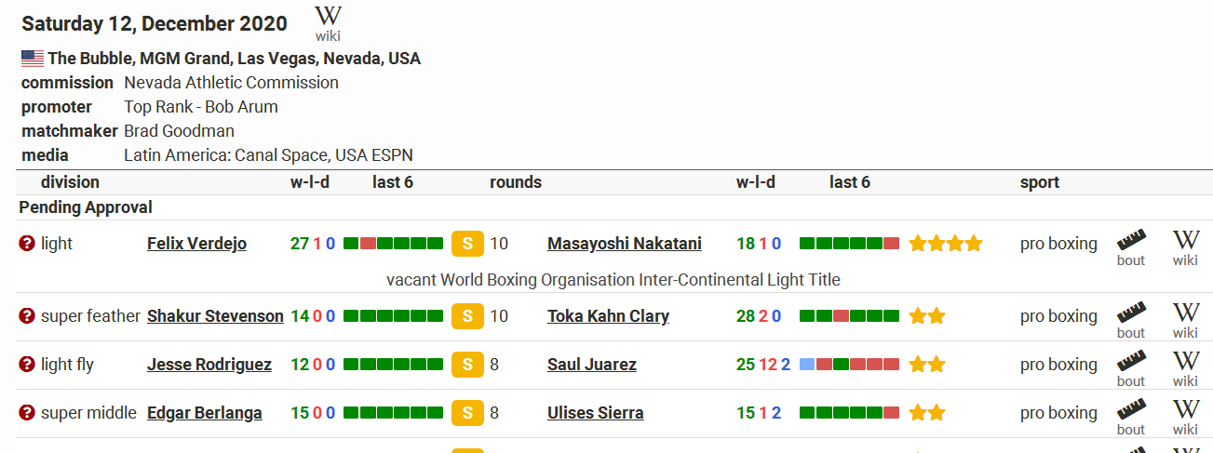Open bout icon for Stevenson vs Clary
1213x453 pixels.
coord(1131,320)
